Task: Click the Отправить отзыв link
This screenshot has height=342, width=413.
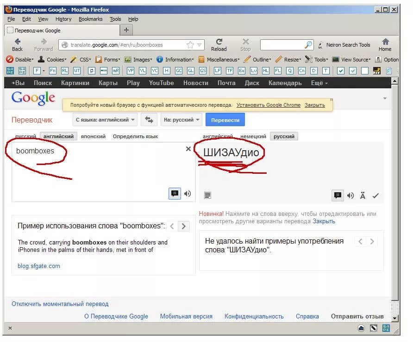Action: tap(357, 317)
